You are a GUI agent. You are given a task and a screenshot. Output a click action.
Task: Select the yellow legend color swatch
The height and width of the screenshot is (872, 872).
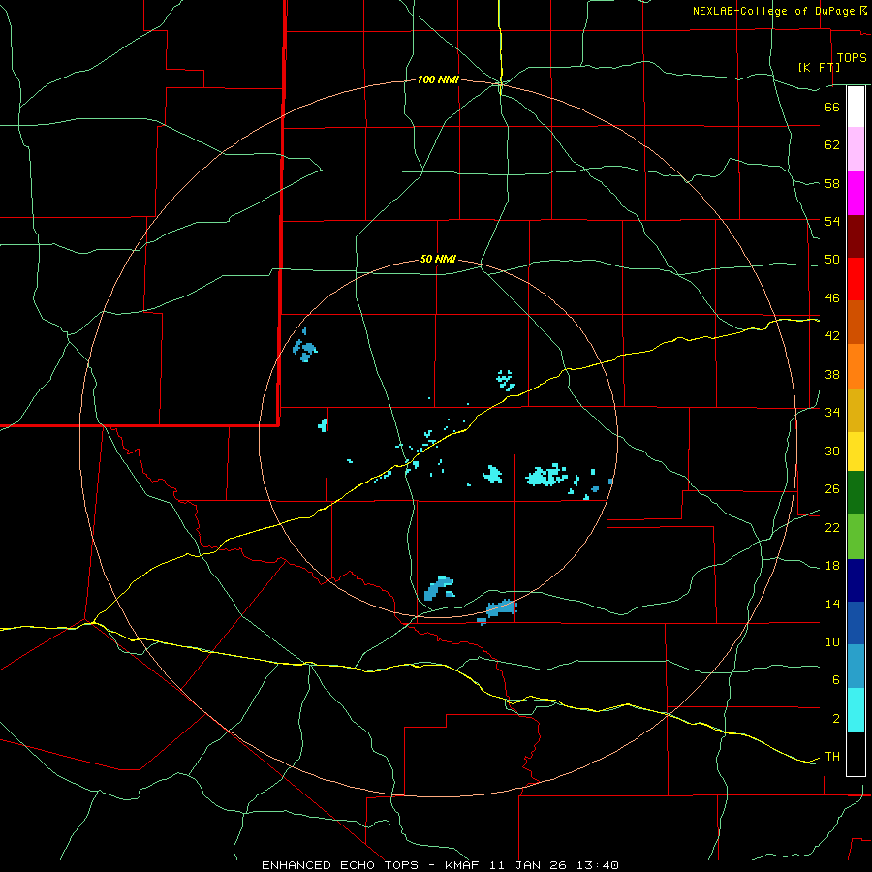(856, 452)
